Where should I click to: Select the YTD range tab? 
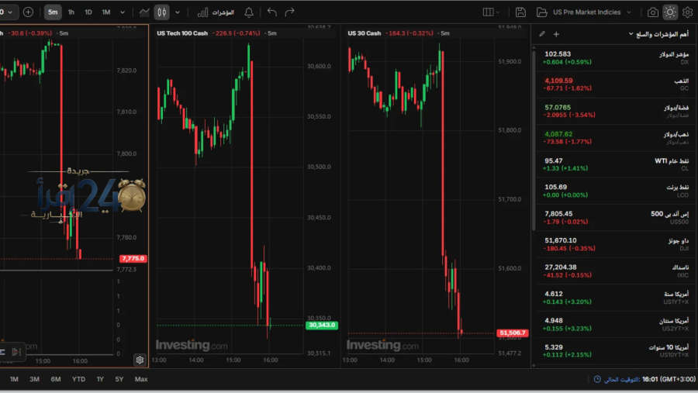[x=78, y=379]
